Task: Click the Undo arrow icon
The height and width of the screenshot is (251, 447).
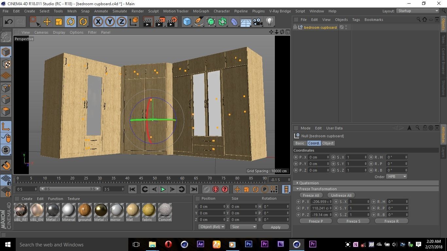Action: [9, 22]
